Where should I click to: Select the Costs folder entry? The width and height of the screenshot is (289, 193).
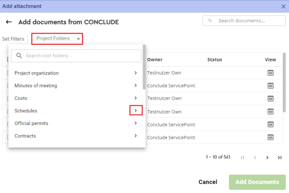tap(21, 98)
